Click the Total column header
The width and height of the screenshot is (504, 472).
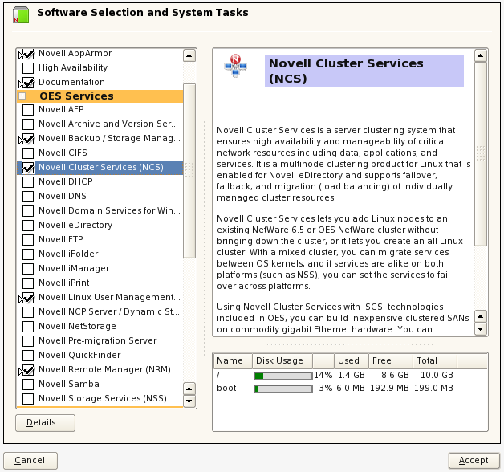(x=435, y=360)
